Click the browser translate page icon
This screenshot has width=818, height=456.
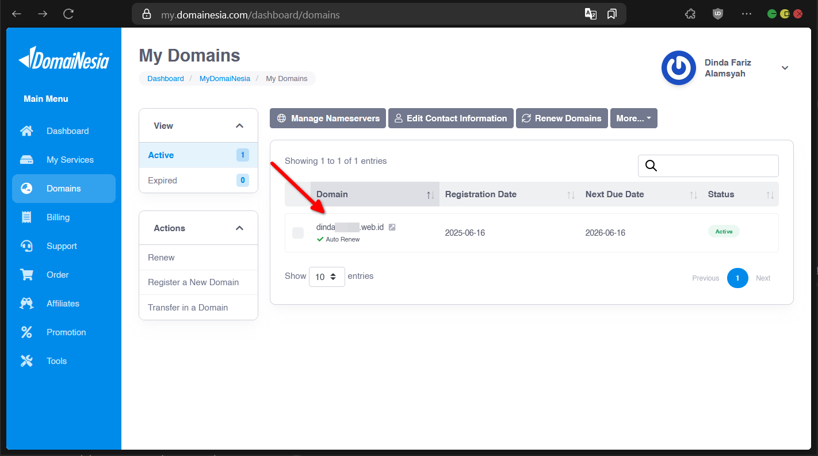tap(590, 14)
